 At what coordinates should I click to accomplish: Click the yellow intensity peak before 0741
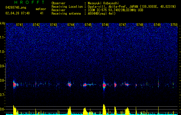[x=15, y=110]
